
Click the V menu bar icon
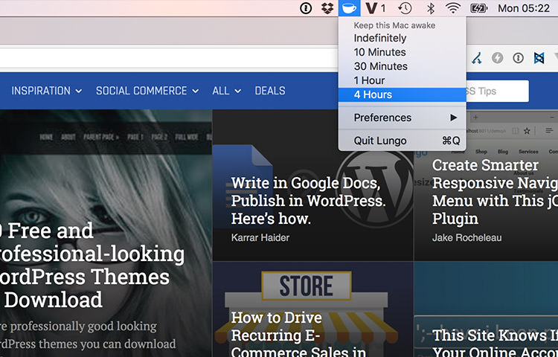374,8
